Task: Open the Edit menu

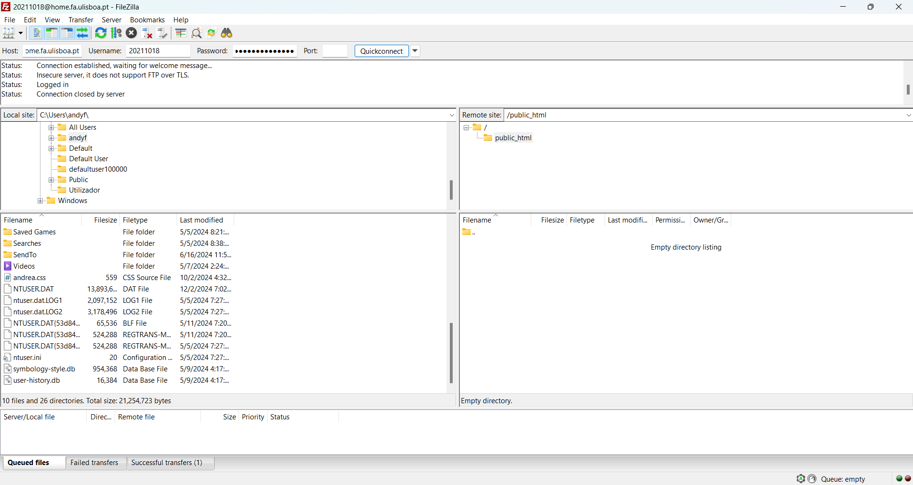Action: point(30,19)
